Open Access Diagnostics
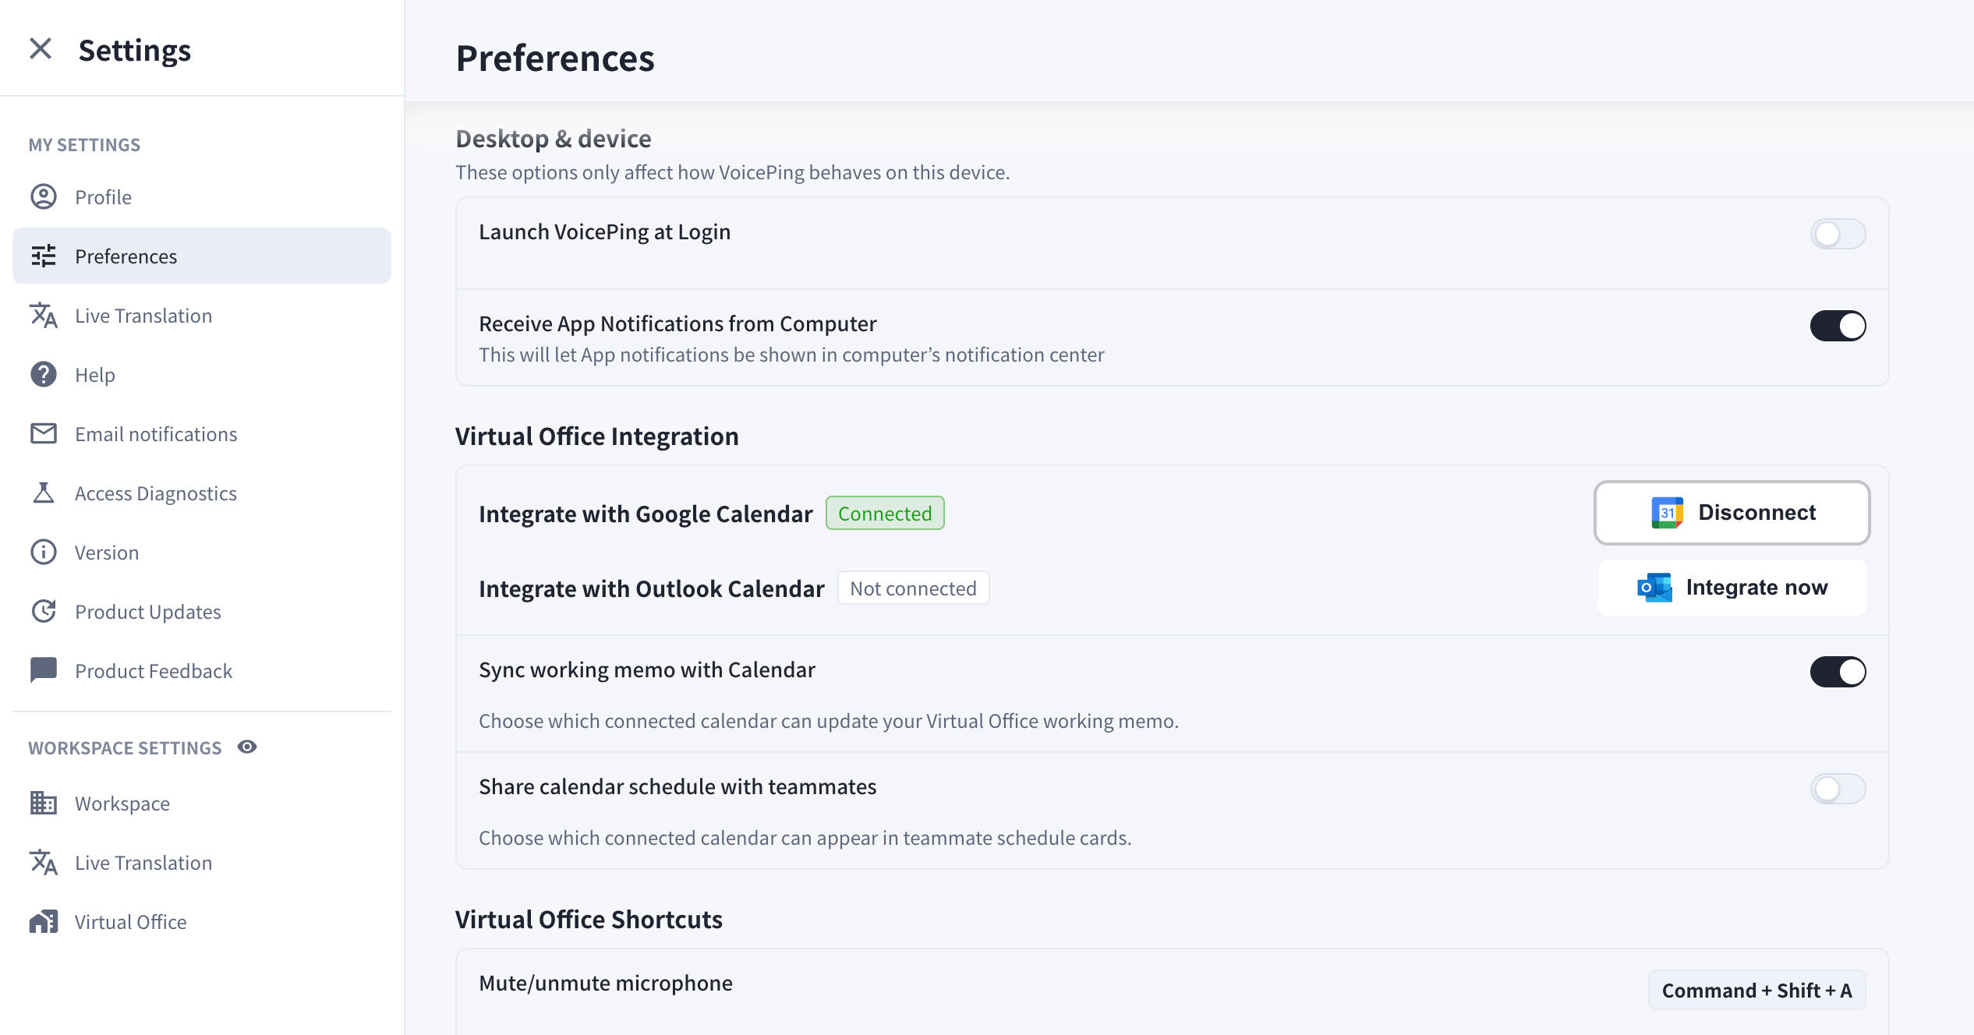 [x=202, y=493]
